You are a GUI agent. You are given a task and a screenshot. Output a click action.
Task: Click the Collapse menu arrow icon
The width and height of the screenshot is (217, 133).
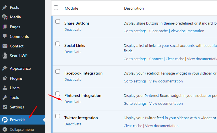tap(5, 129)
